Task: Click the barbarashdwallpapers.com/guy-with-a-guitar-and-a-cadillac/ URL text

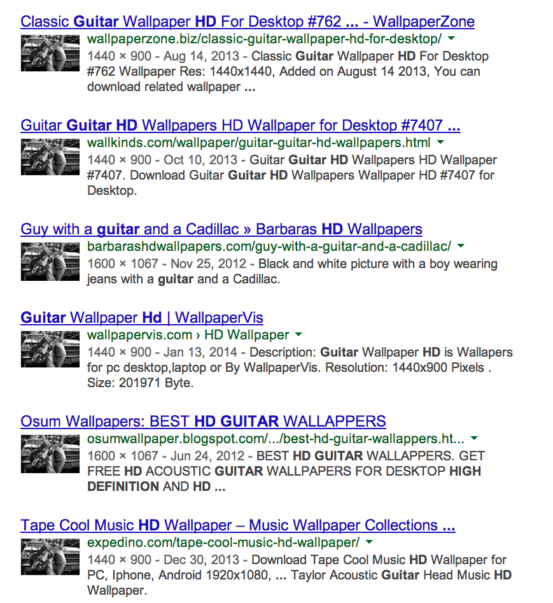Action: pyautogui.click(x=269, y=246)
